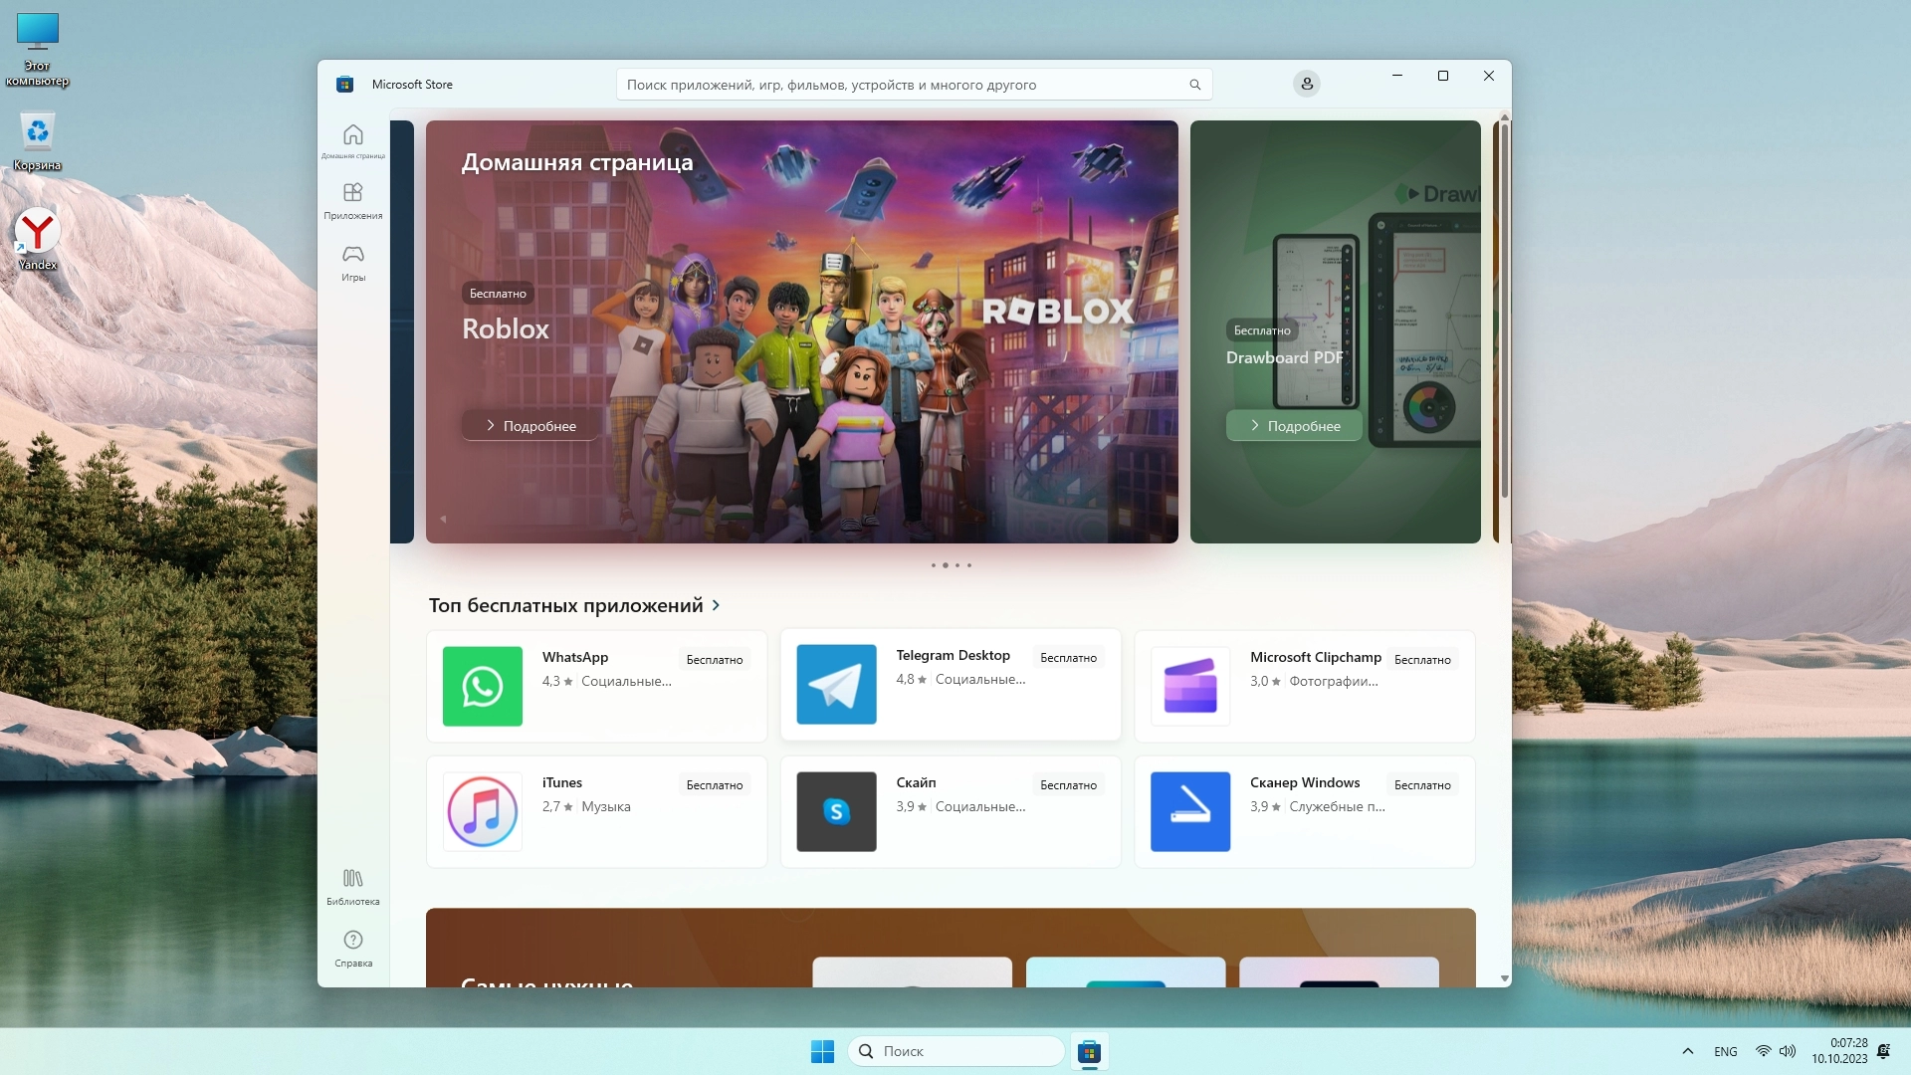The image size is (1911, 1075).
Task: Show hidden system tray icons
Action: point(1687,1051)
